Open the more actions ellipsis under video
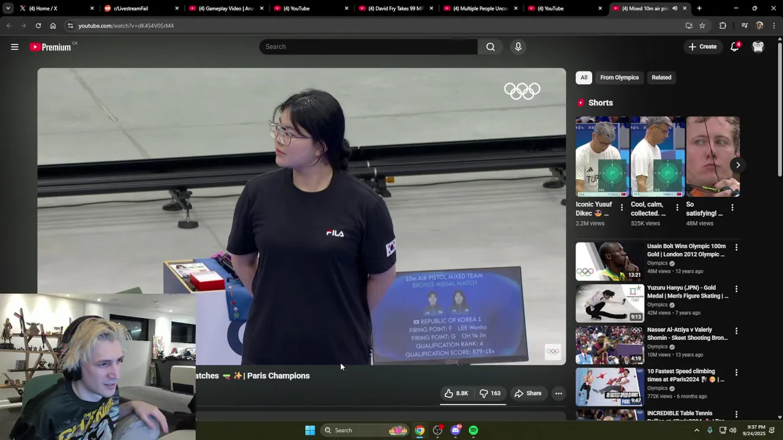783x440 pixels. [x=558, y=394]
